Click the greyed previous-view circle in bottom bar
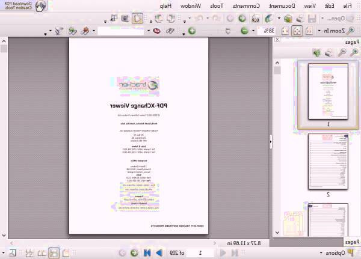 point(122,253)
